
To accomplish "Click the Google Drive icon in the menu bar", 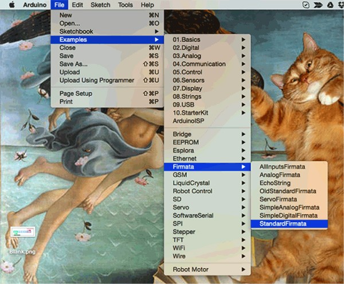I will click(x=330, y=5).
